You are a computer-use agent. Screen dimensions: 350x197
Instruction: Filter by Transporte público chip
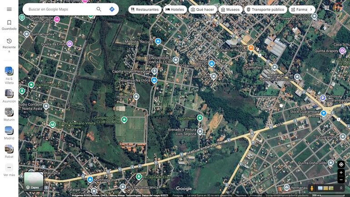pos(265,9)
